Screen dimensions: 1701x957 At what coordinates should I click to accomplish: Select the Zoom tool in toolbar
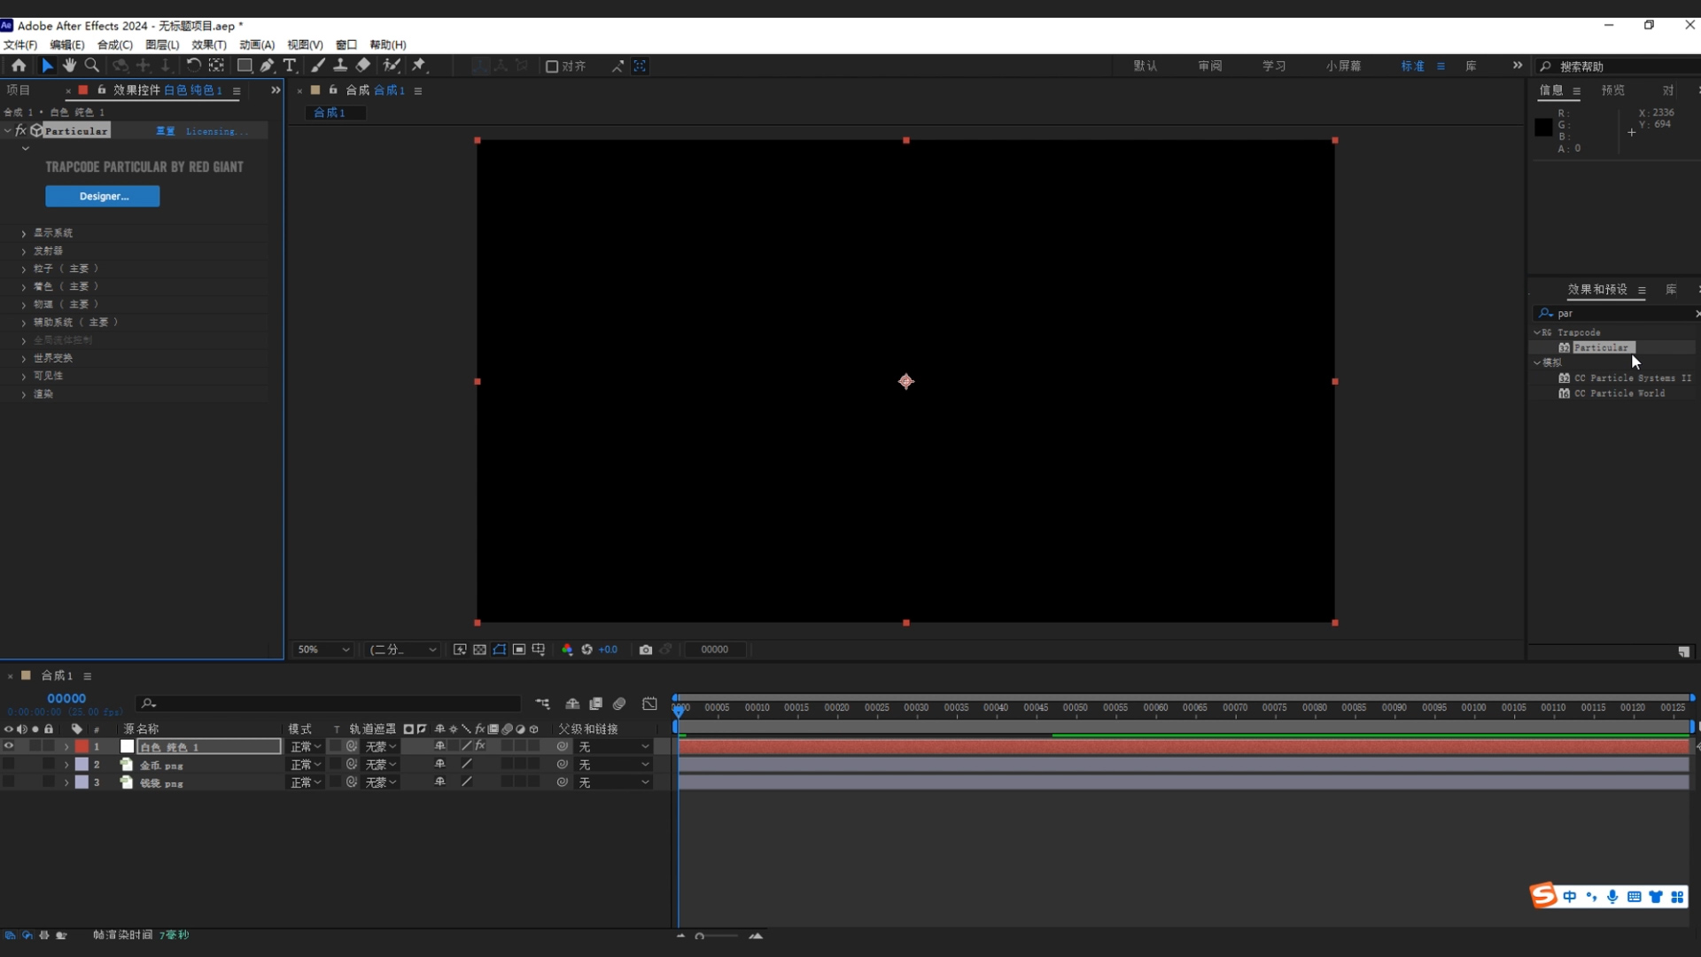click(91, 66)
